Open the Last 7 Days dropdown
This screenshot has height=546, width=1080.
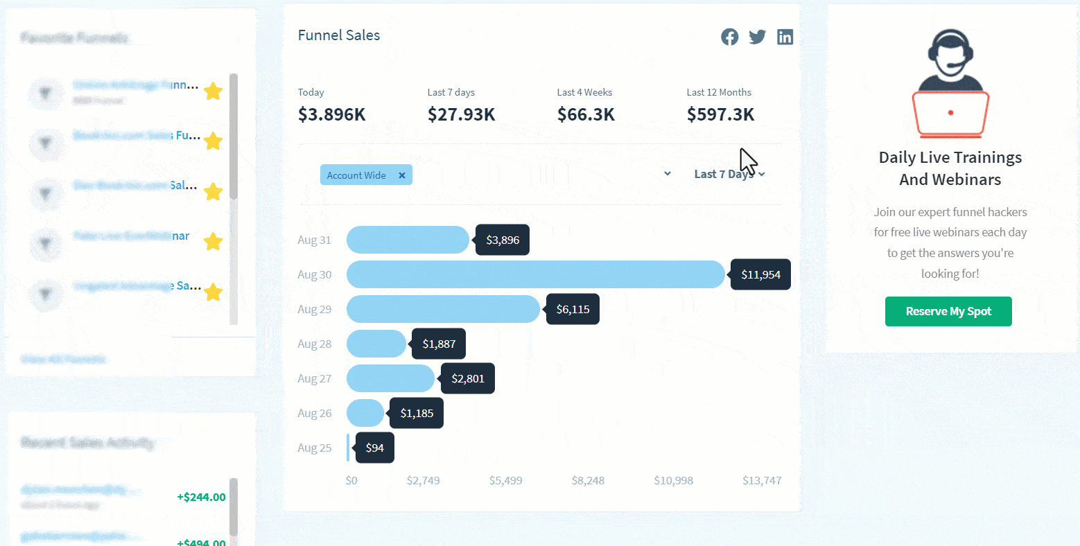tap(729, 174)
